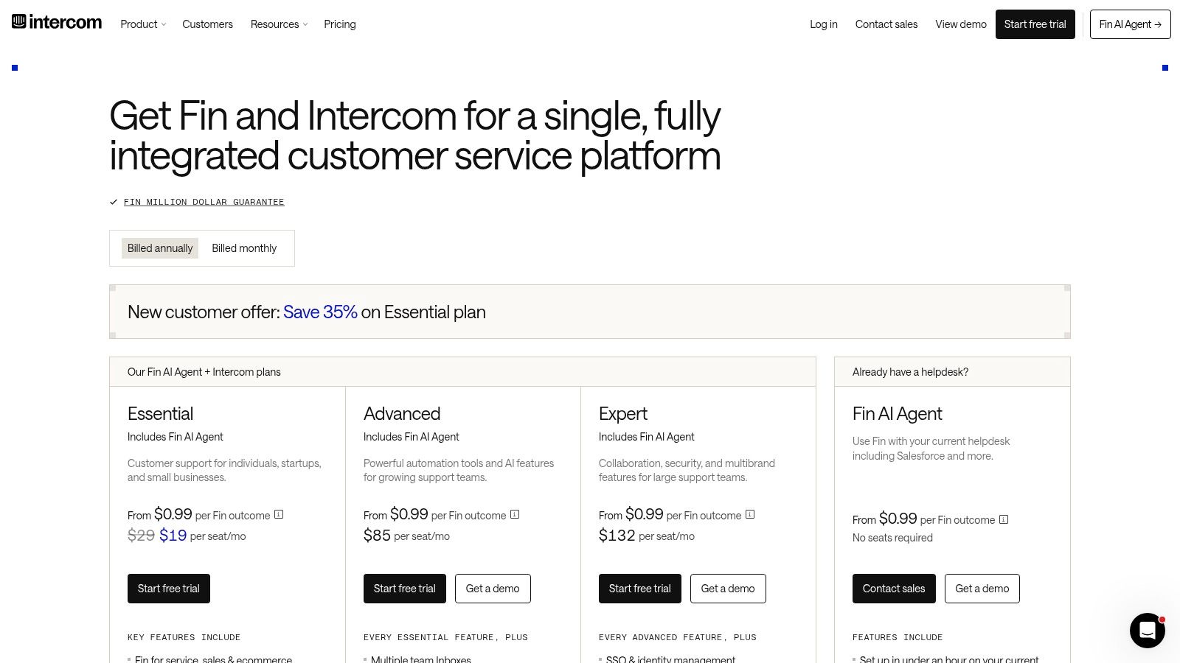
Task: Click the Essential plan title
Action: (x=160, y=414)
